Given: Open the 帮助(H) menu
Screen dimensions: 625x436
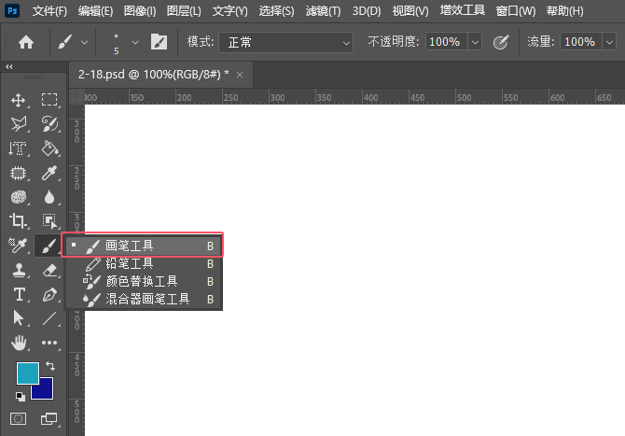Looking at the screenshot, I should (564, 11).
